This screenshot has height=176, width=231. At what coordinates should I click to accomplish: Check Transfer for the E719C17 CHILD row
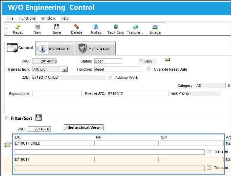coord(209,151)
